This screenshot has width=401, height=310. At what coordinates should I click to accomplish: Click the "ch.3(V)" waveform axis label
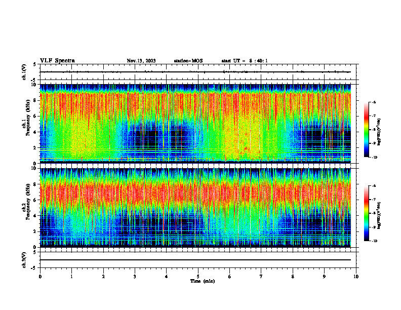click(x=24, y=260)
